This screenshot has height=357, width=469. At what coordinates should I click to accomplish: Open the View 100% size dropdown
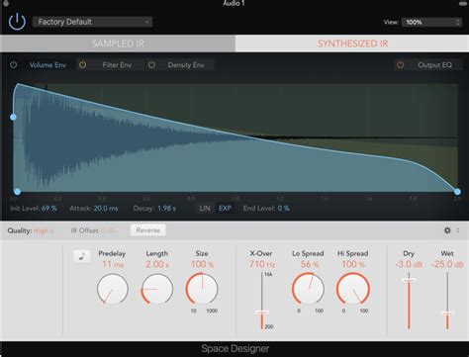click(x=431, y=22)
